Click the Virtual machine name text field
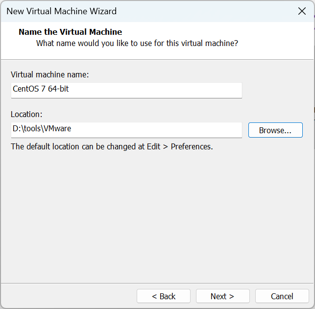315x309 pixels. [126, 90]
